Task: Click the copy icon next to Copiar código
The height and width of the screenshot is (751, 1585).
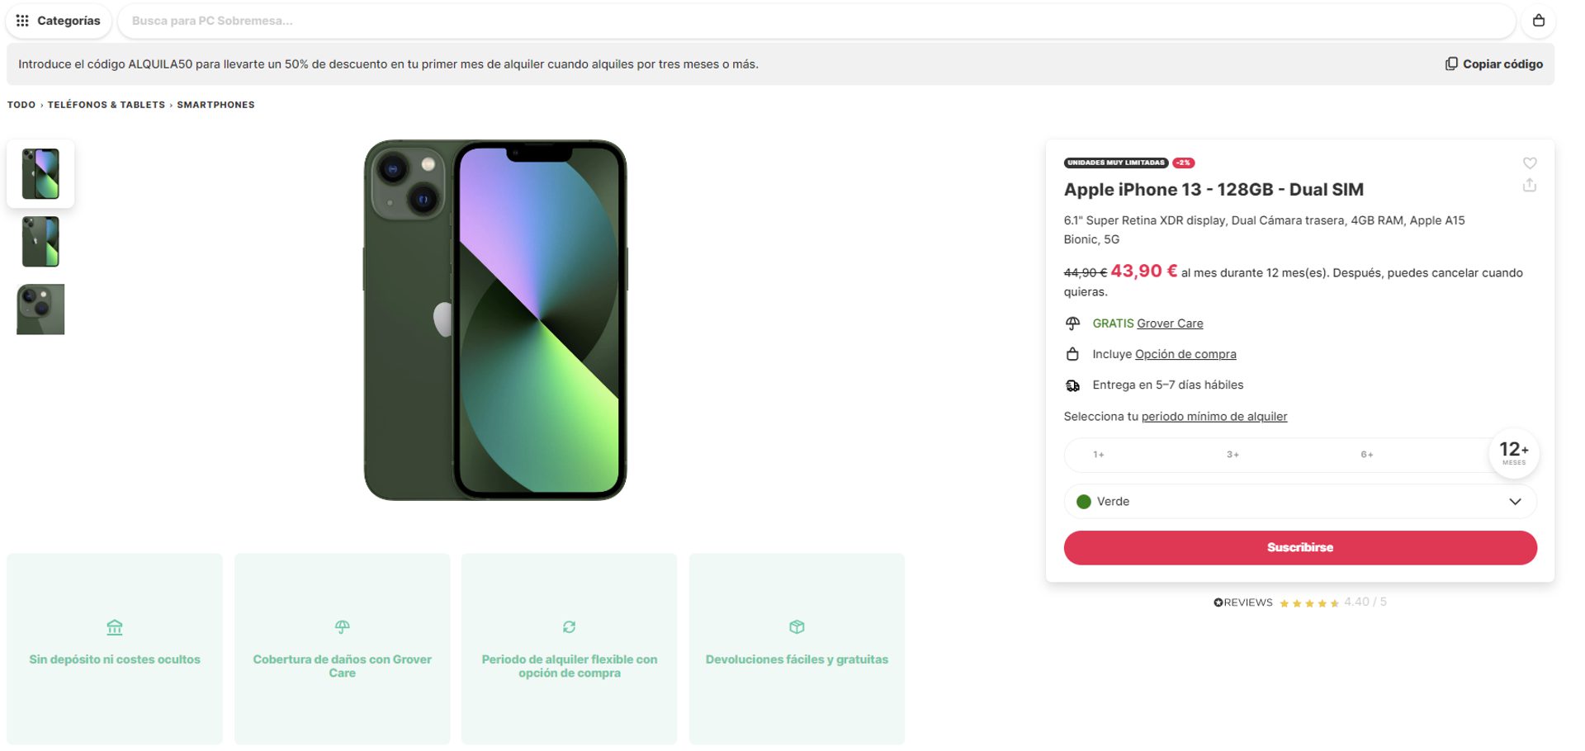Action: coord(1450,64)
